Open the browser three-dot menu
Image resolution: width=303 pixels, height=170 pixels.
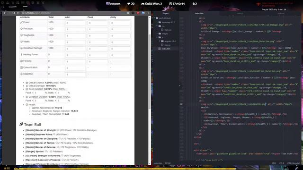coord(148,13)
